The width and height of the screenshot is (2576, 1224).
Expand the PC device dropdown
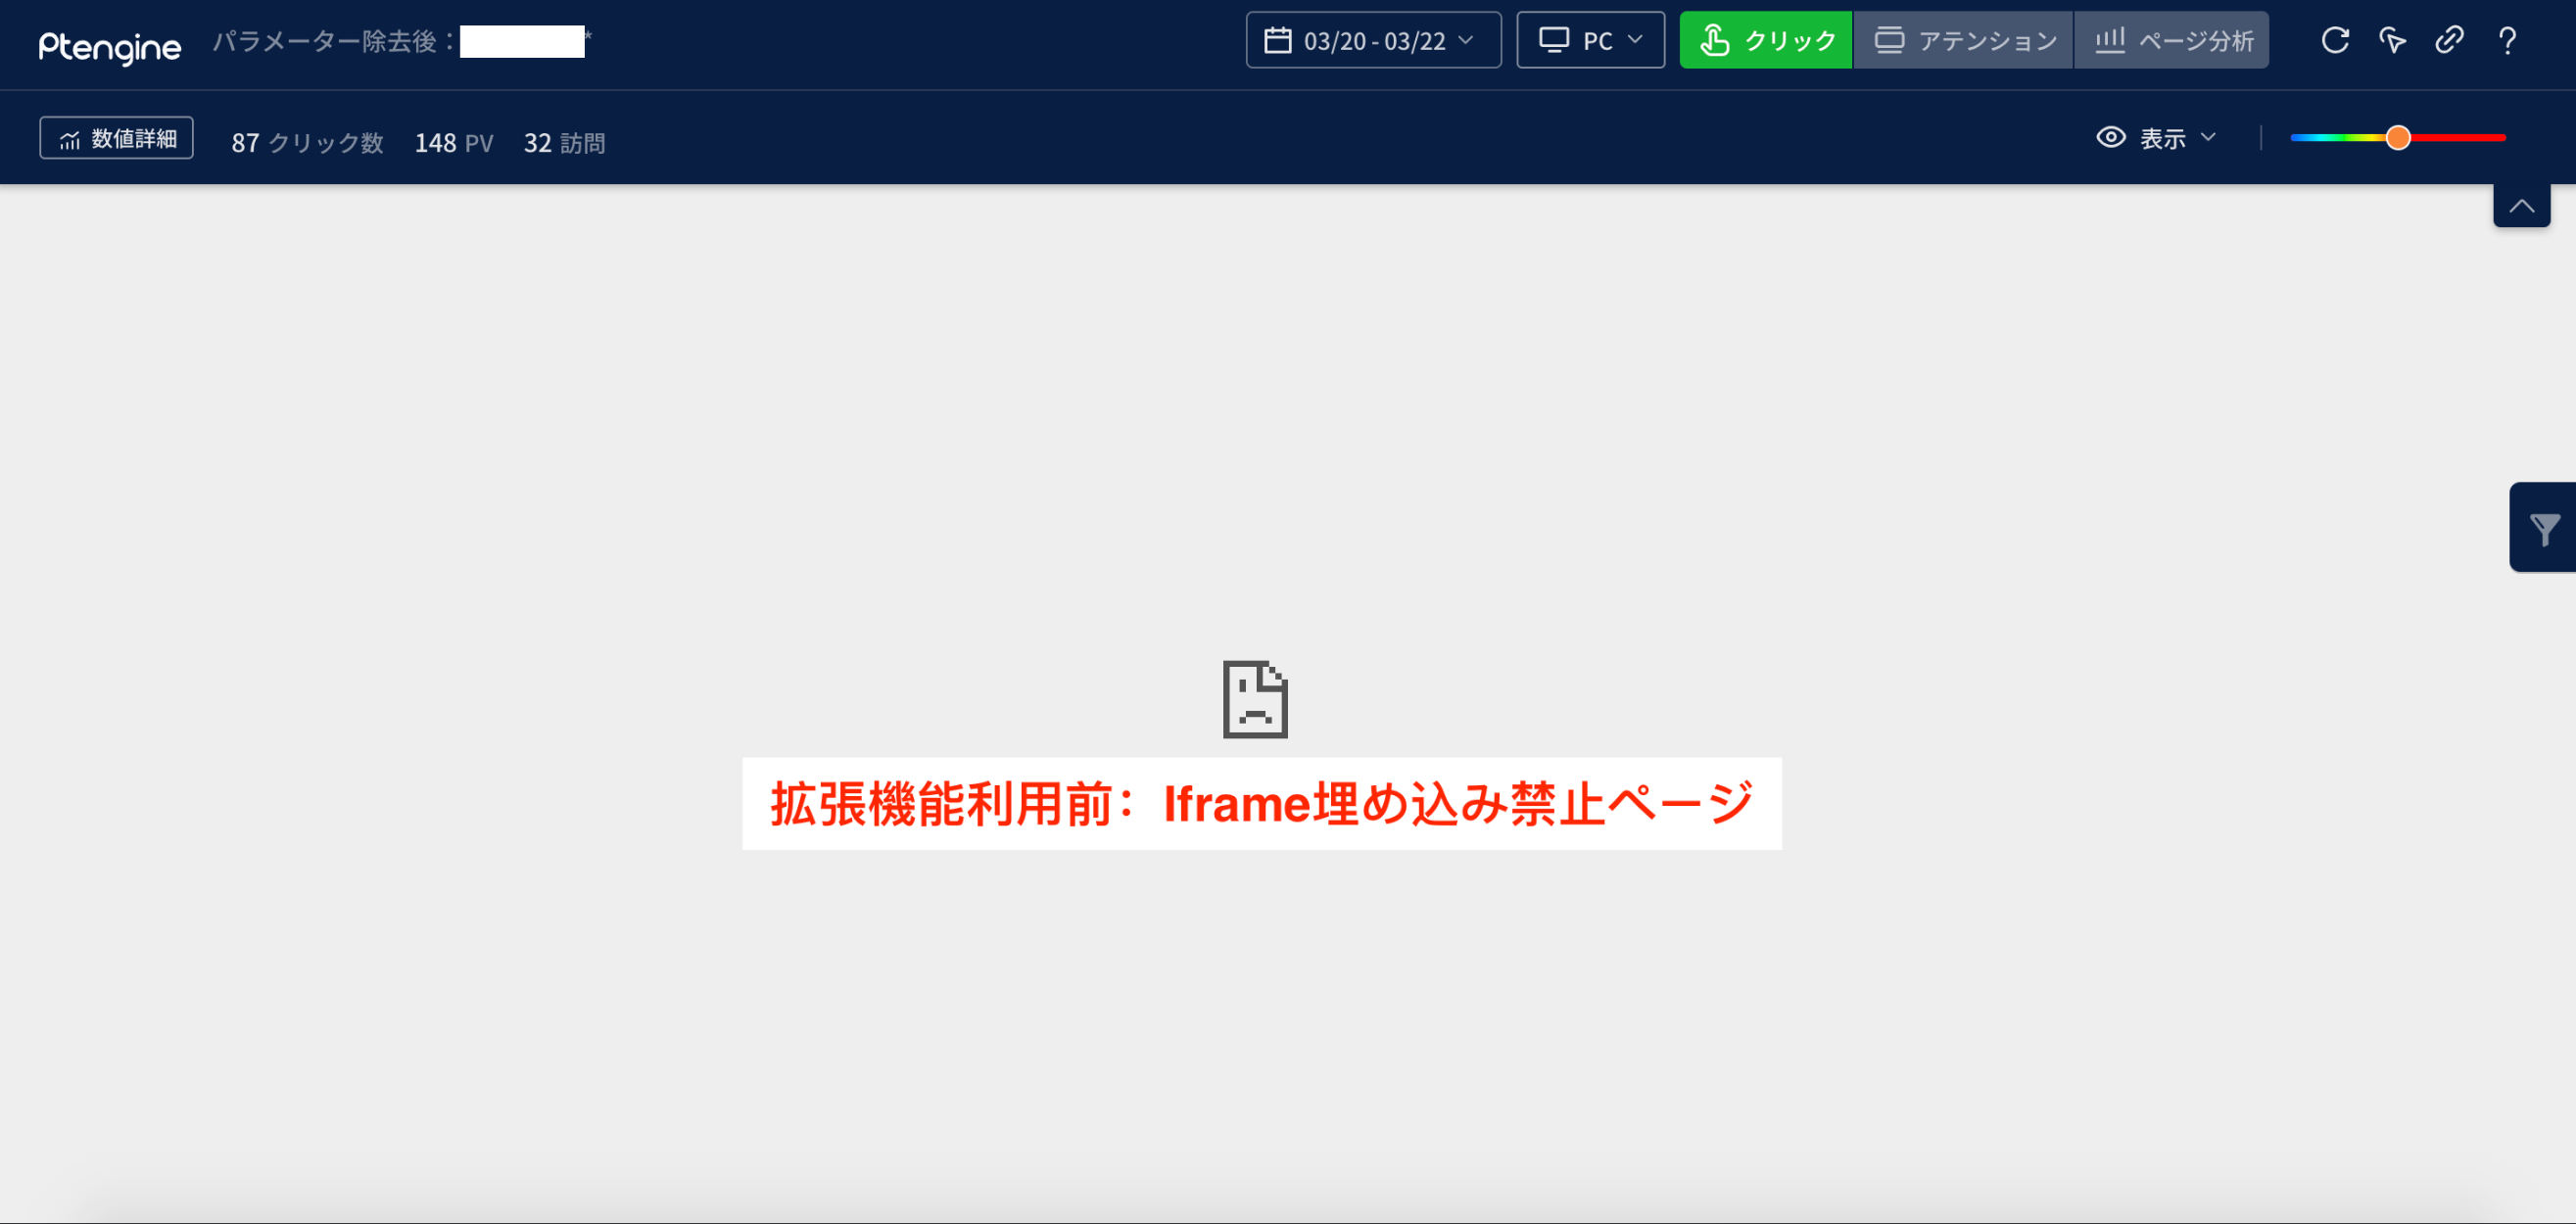(1590, 40)
